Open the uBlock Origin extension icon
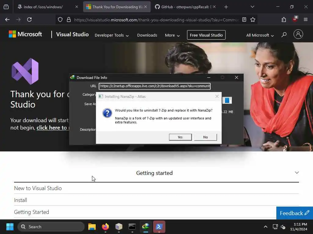 (x=295, y=19)
